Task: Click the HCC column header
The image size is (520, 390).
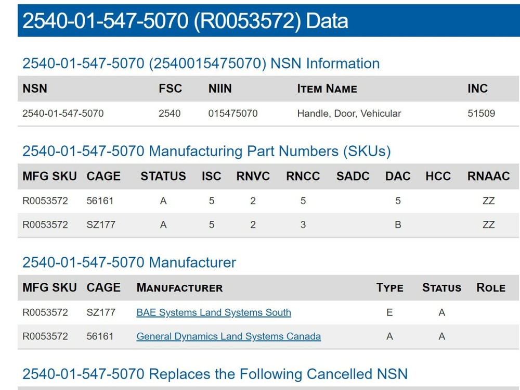Action: pyautogui.click(x=438, y=176)
